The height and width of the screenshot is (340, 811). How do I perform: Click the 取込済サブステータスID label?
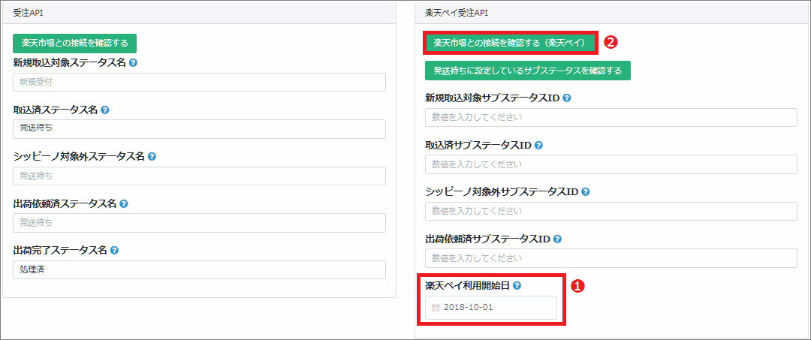[x=478, y=145]
